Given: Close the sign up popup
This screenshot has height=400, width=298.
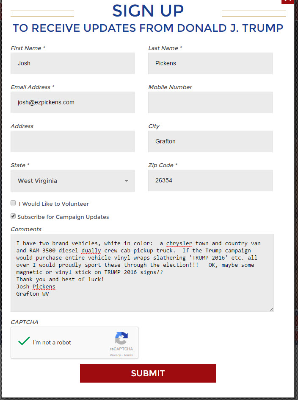Looking at the screenshot, I should tap(288, 1).
